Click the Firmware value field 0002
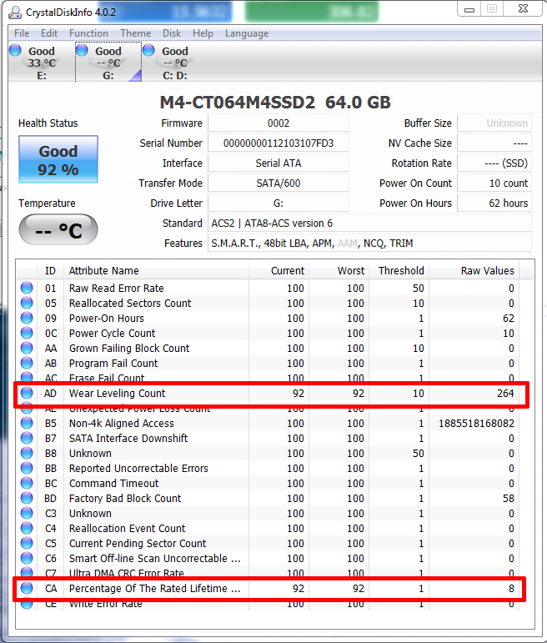Image resolution: width=547 pixels, height=643 pixels. (279, 123)
